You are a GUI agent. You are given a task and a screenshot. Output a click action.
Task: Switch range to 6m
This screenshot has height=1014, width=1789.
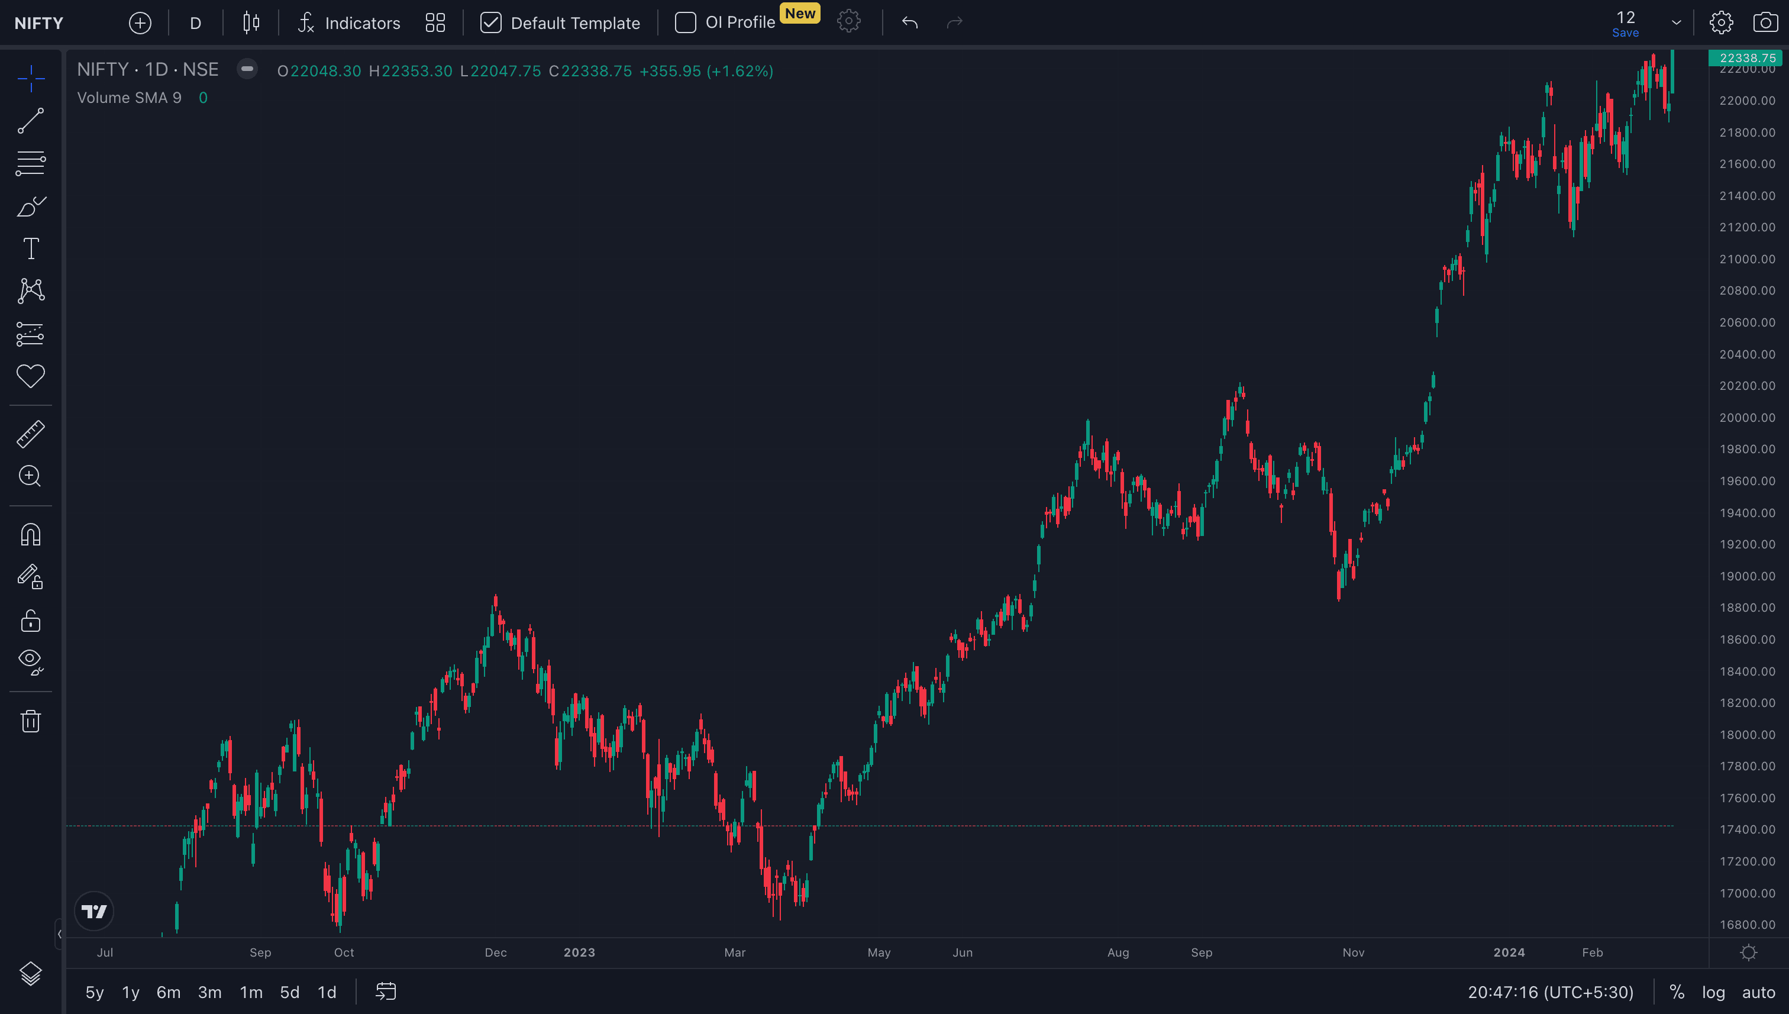pos(168,992)
